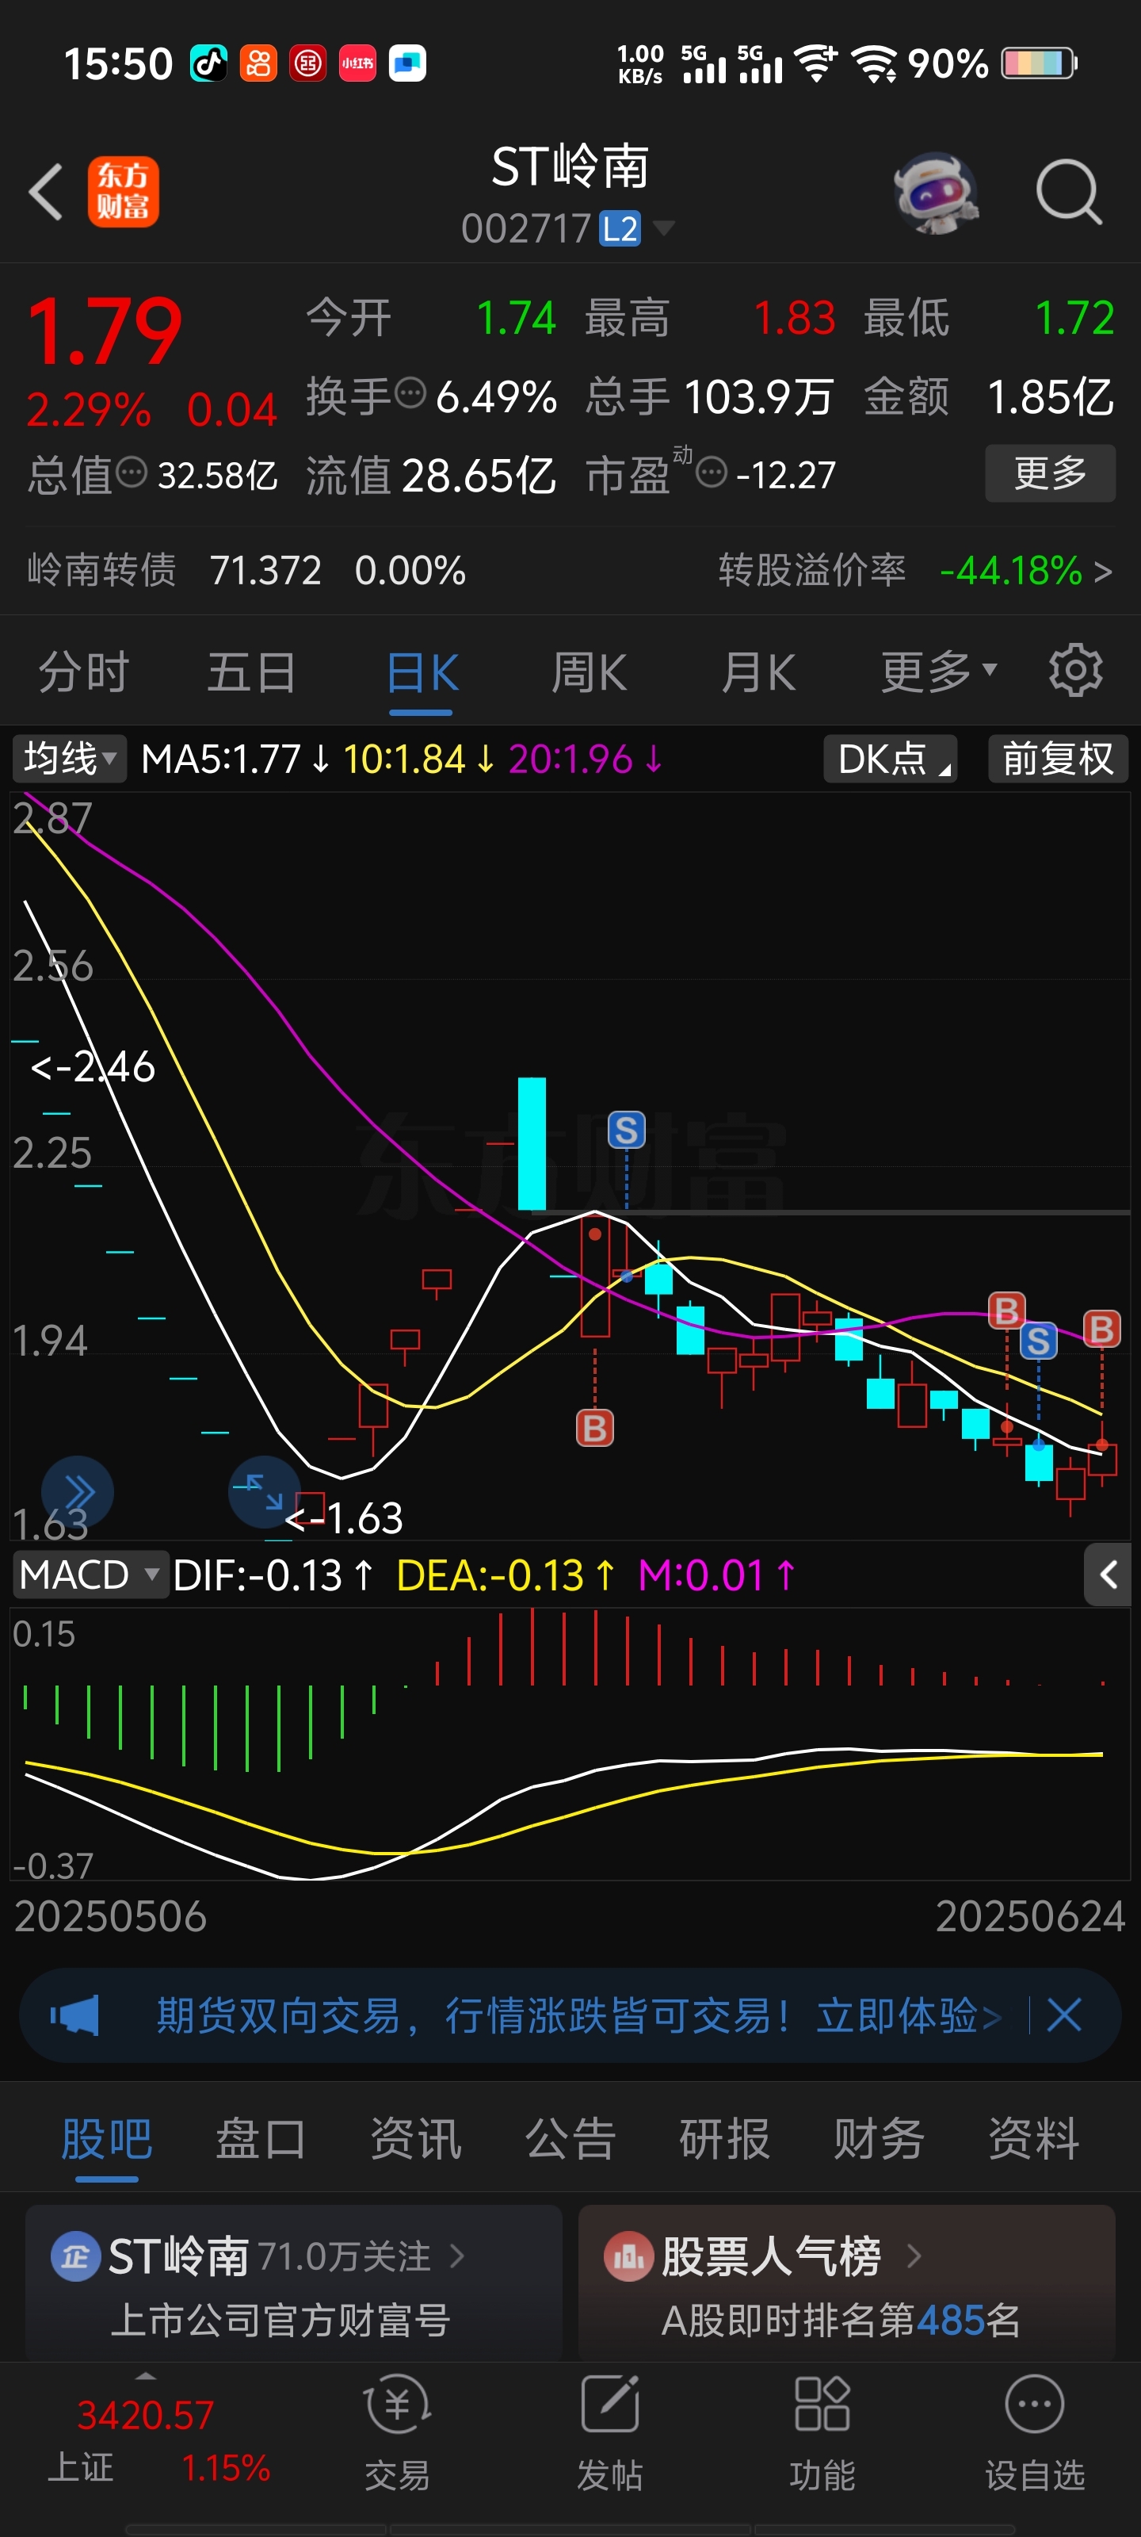The width and height of the screenshot is (1141, 2537).
Task: Open 岭南转债 convertible bond row
Action: point(246,570)
